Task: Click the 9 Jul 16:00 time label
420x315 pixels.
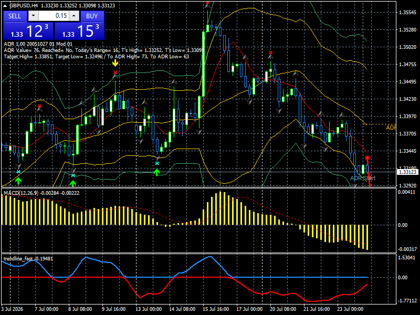Action: [x=114, y=309]
